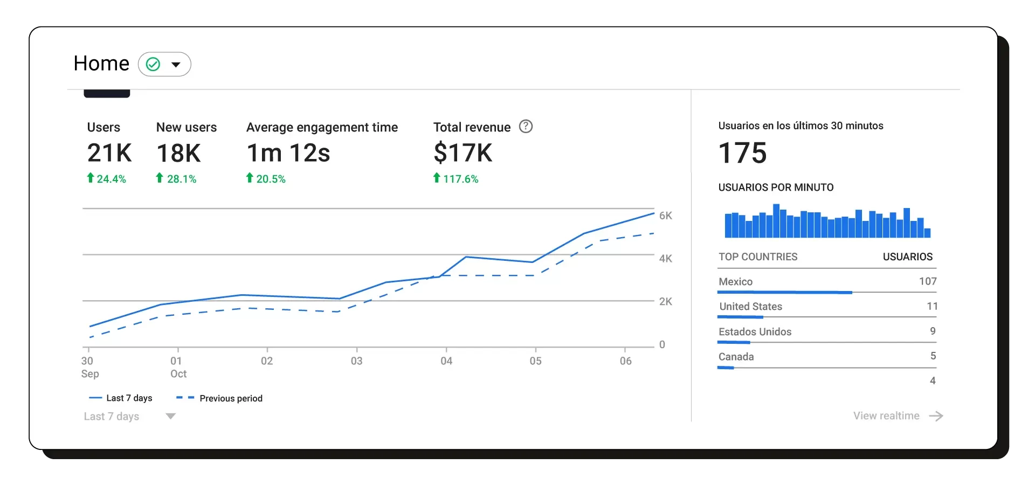
Task: Open the dropdown arrow next to Home
Action: pyautogui.click(x=176, y=65)
